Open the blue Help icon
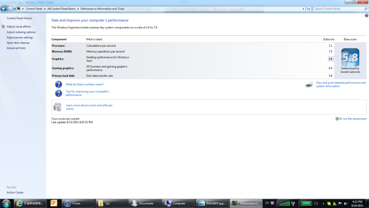369x208 pixels. (x=367, y=16)
